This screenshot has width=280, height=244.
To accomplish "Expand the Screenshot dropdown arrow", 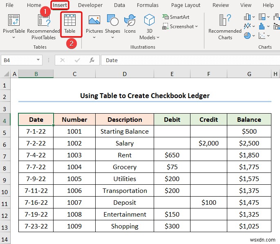I will tap(197, 27).
